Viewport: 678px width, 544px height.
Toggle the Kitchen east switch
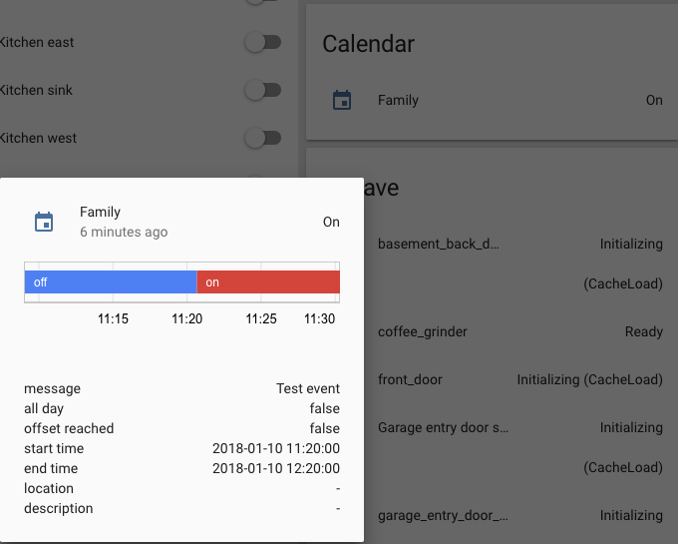[x=263, y=42]
